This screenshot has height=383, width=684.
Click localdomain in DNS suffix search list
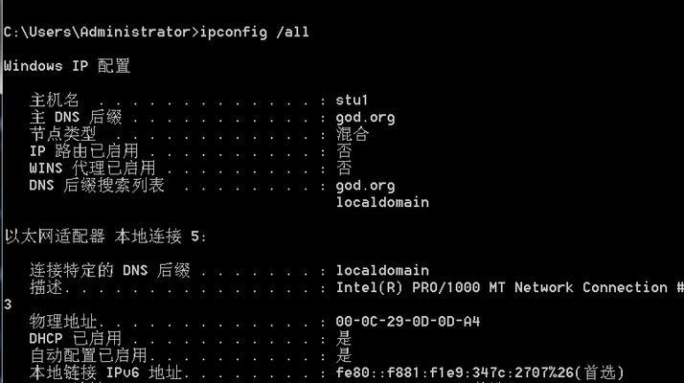point(382,202)
